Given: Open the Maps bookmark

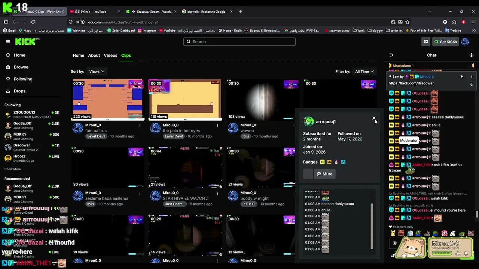Looking at the screenshot, I should click(x=25, y=31).
